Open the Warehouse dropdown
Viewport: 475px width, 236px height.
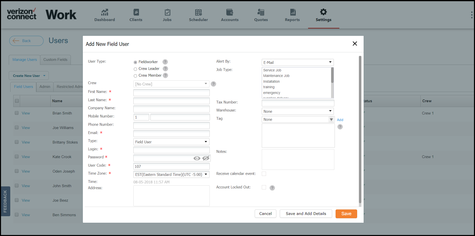(298, 111)
